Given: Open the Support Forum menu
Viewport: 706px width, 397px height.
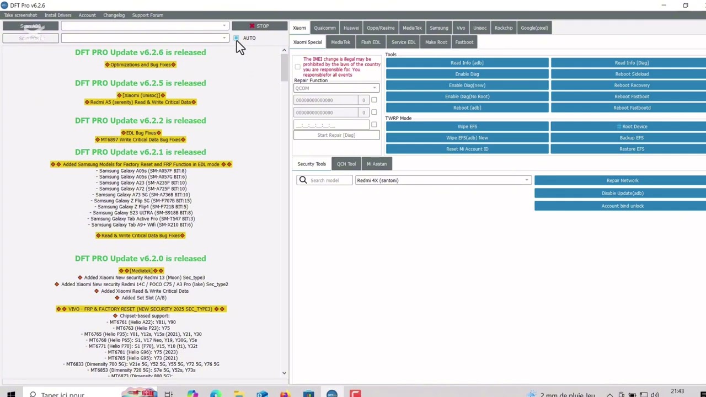Looking at the screenshot, I should point(148,15).
